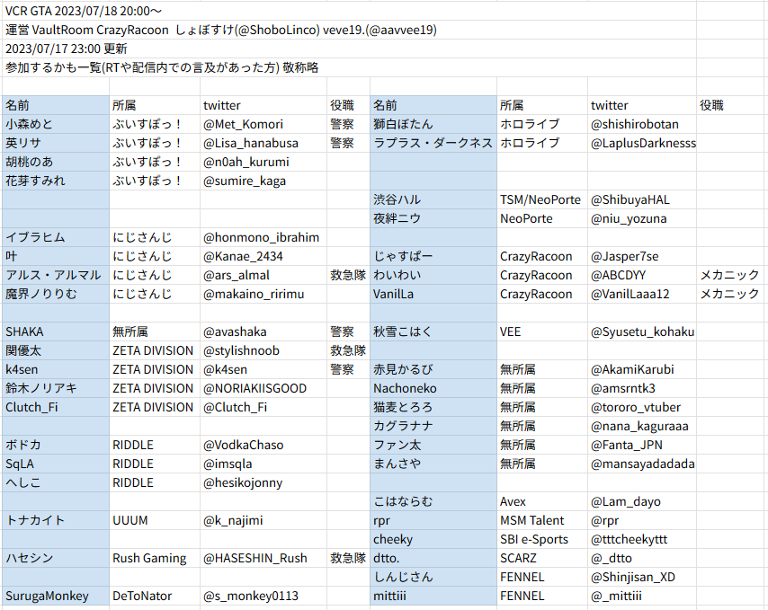
Task: Click the cell @makaino_ririmu
Action: [263, 294]
